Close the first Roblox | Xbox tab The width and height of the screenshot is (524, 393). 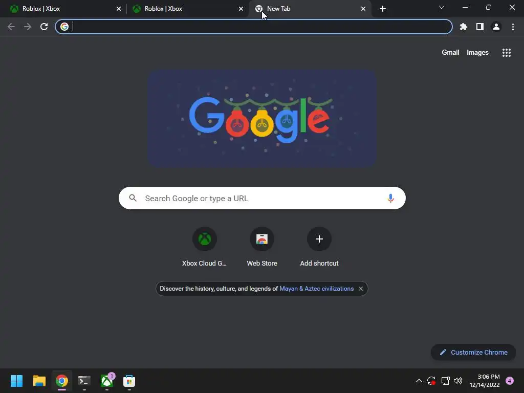[x=119, y=9]
